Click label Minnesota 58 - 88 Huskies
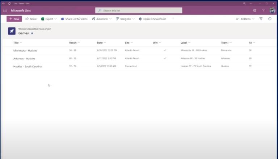278x159 pixels. 194,50
